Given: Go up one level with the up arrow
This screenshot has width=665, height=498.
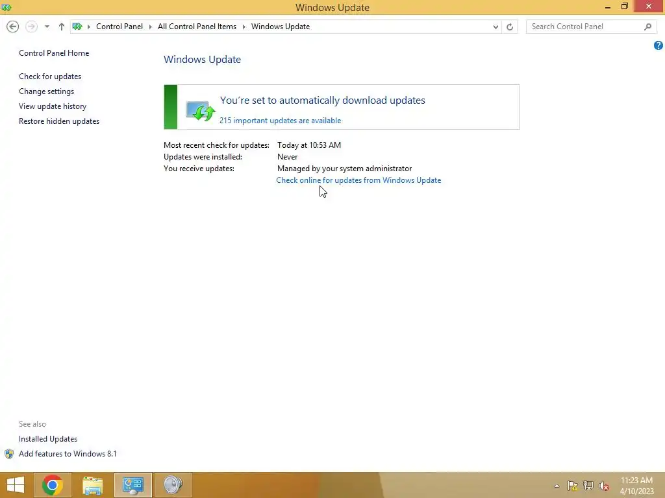Looking at the screenshot, I should pos(62,27).
